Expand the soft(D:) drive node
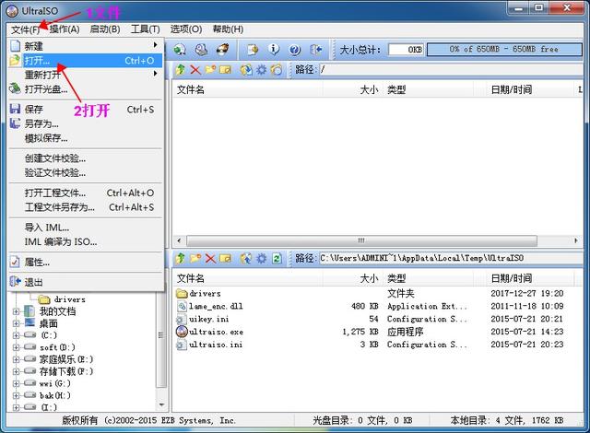The image size is (590, 433). pyautogui.click(x=16, y=347)
